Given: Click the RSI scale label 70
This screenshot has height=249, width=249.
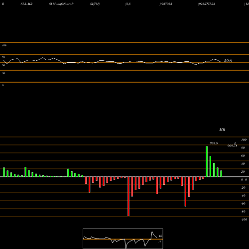Looking at the screenshot, I should (x=3, y=57).
